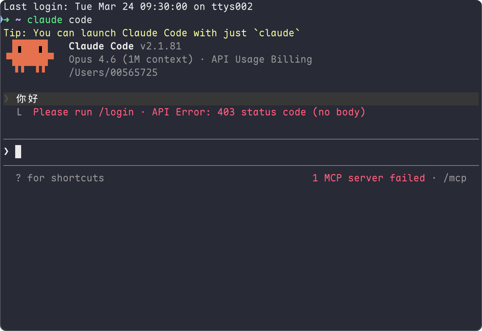Click the 'Please run /login' error text
The width and height of the screenshot is (482, 331).
[84, 112]
